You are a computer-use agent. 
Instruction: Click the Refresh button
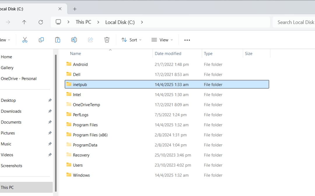pyautogui.click(x=41, y=22)
